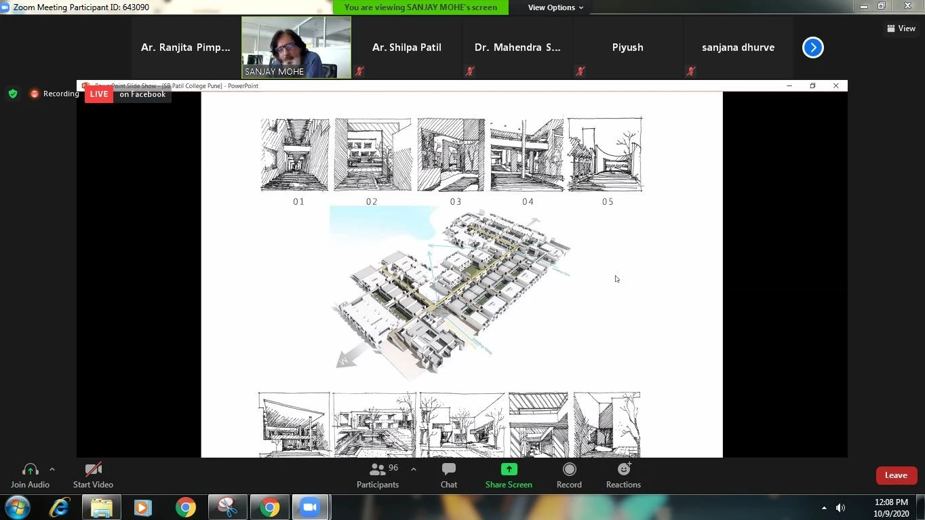This screenshot has height=520, width=925.
Task: Click sketch numbered 05 on slide
Action: click(605, 155)
